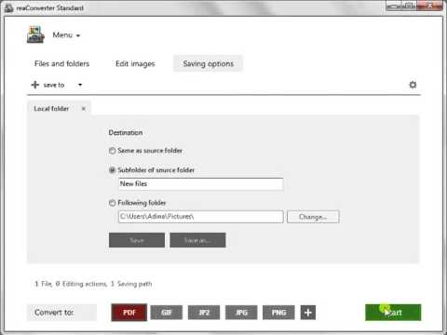Screen dimensions: 447x335
Task: Switch to Edit images tab
Action: 135,63
